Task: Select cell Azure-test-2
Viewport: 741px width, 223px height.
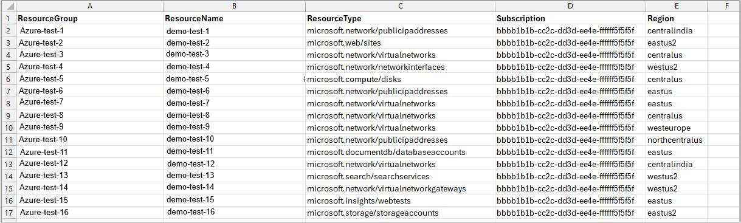Action: tap(90, 43)
